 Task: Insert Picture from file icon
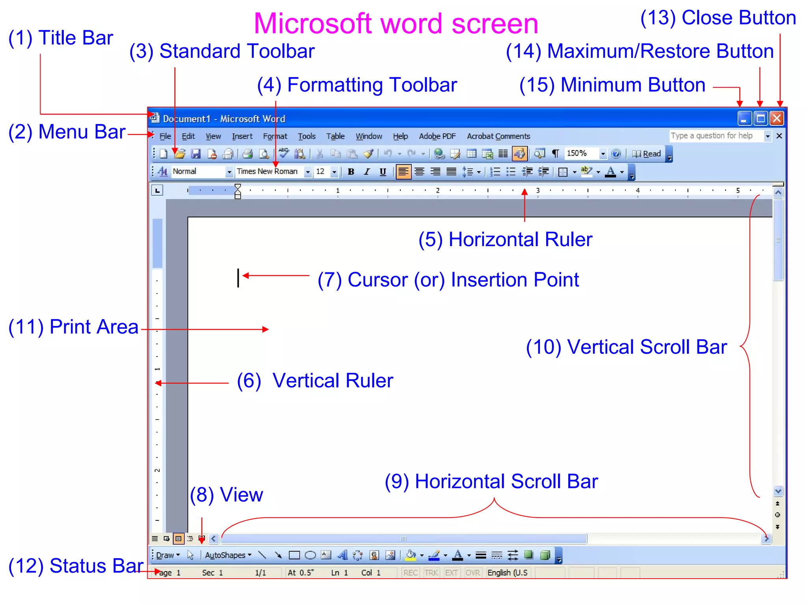(x=390, y=555)
